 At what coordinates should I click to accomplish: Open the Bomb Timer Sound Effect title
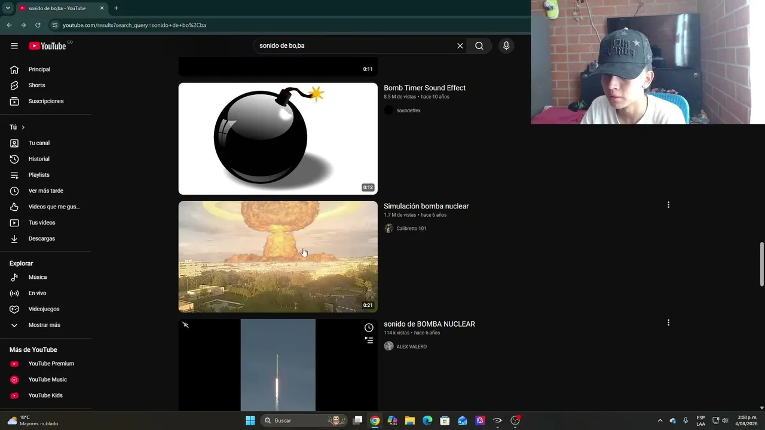(424, 88)
